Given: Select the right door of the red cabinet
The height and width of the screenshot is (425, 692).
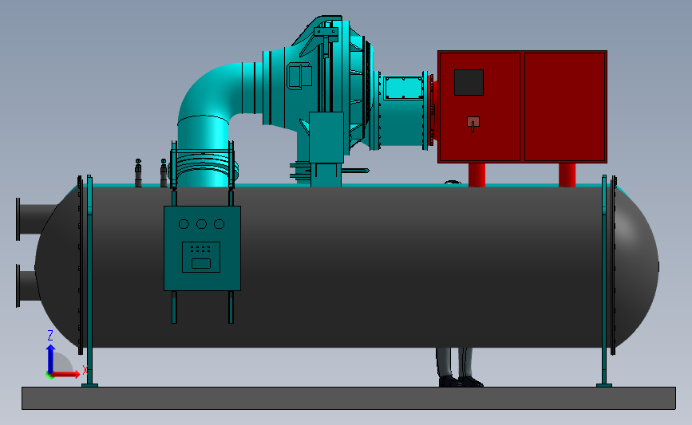Looking at the screenshot, I should [565, 106].
